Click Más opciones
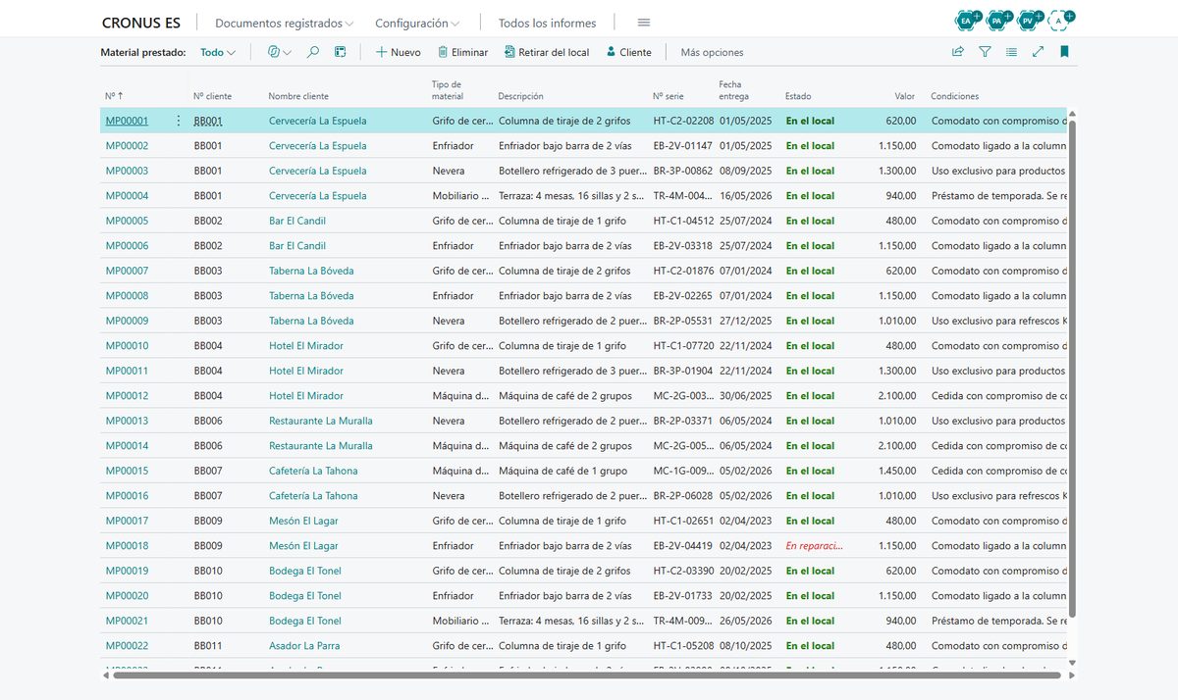This screenshot has height=700, width=1178. [712, 52]
